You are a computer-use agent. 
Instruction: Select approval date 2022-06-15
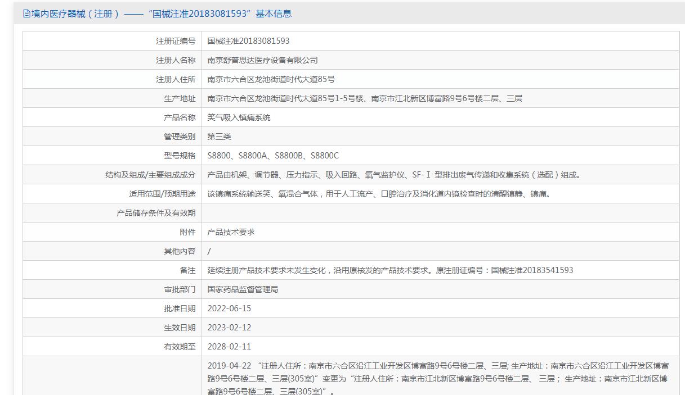click(229, 308)
